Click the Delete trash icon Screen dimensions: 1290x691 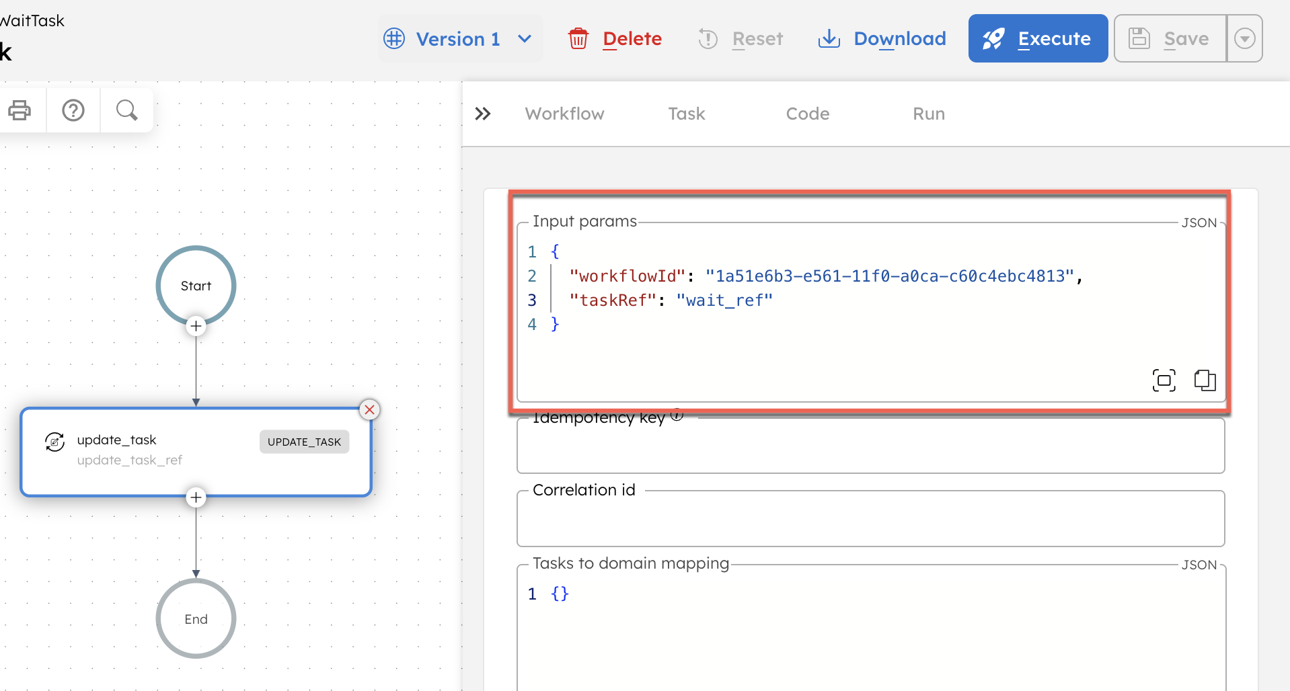coord(578,38)
